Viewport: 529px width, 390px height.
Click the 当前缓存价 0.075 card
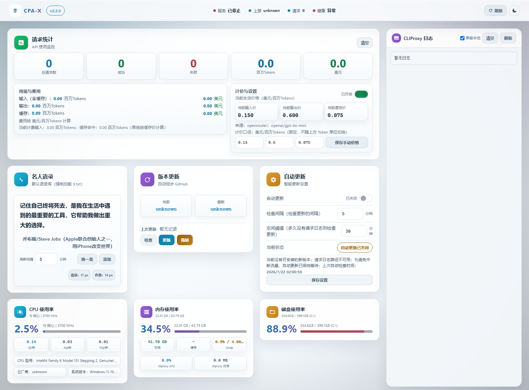[346, 112]
